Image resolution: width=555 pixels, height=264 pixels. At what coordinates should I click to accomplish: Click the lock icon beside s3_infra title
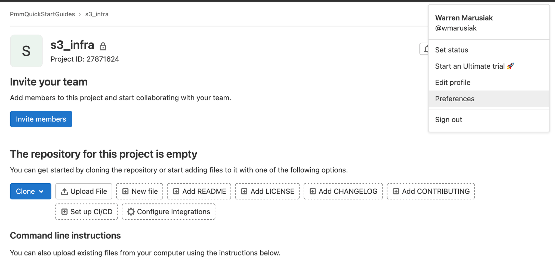(x=103, y=46)
